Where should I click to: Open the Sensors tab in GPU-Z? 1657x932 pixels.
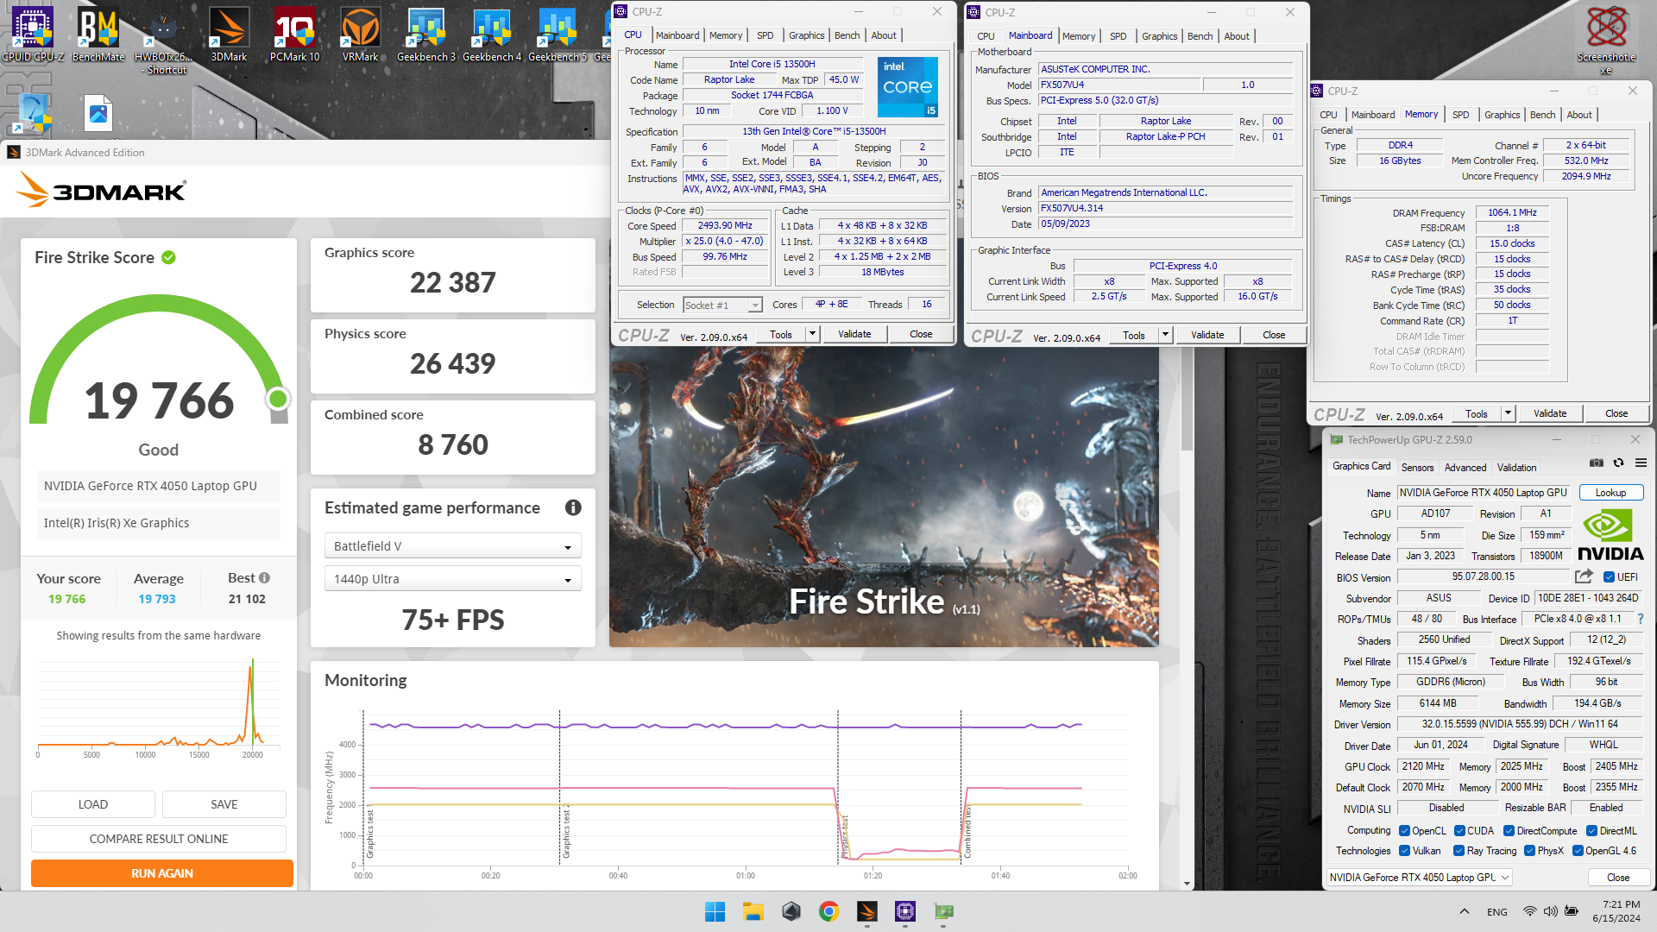(1417, 467)
